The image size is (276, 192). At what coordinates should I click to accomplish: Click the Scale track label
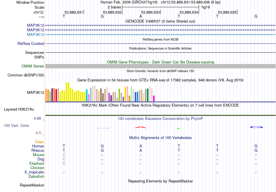(x=39, y=7)
